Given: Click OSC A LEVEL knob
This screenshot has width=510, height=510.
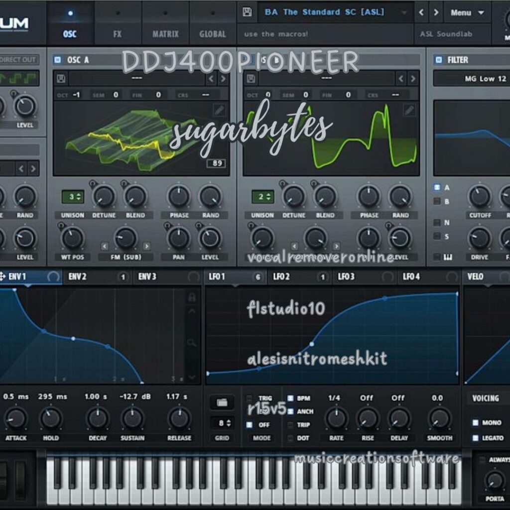Looking at the screenshot, I should [210, 238].
